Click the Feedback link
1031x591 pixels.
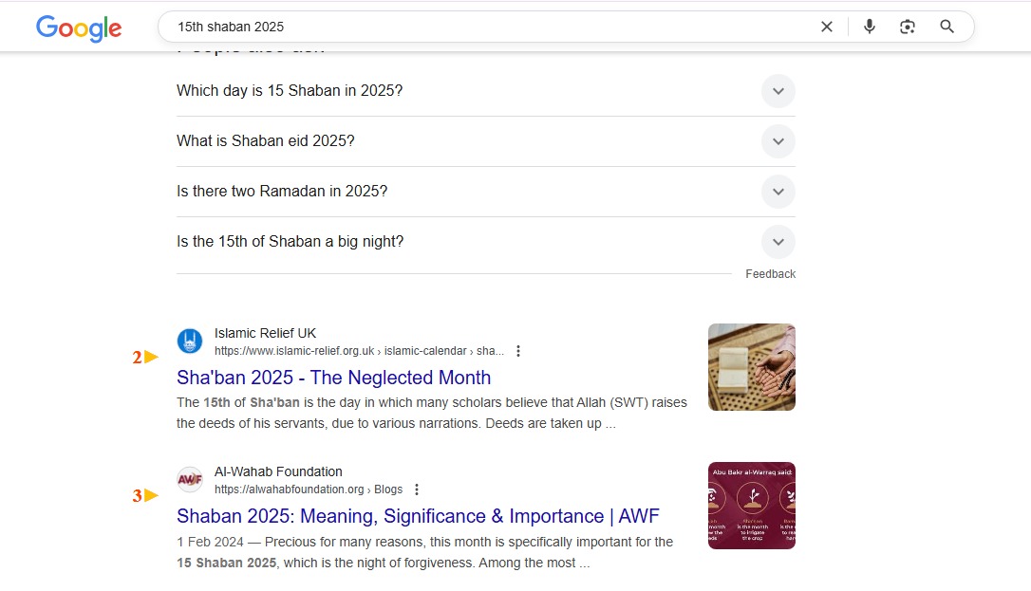point(770,274)
